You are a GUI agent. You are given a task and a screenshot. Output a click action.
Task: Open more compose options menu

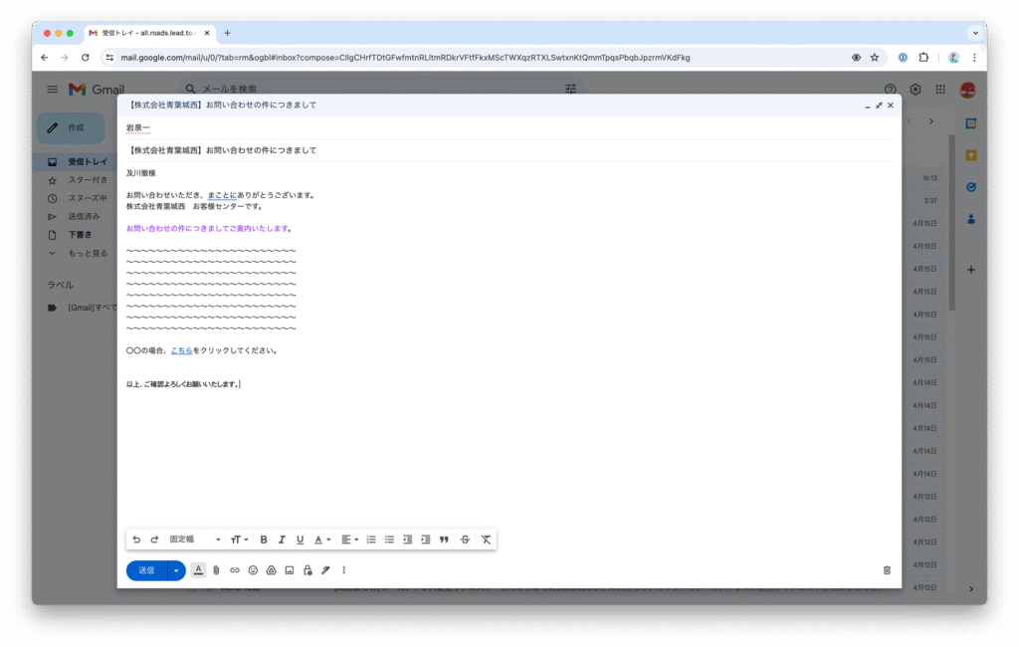343,570
